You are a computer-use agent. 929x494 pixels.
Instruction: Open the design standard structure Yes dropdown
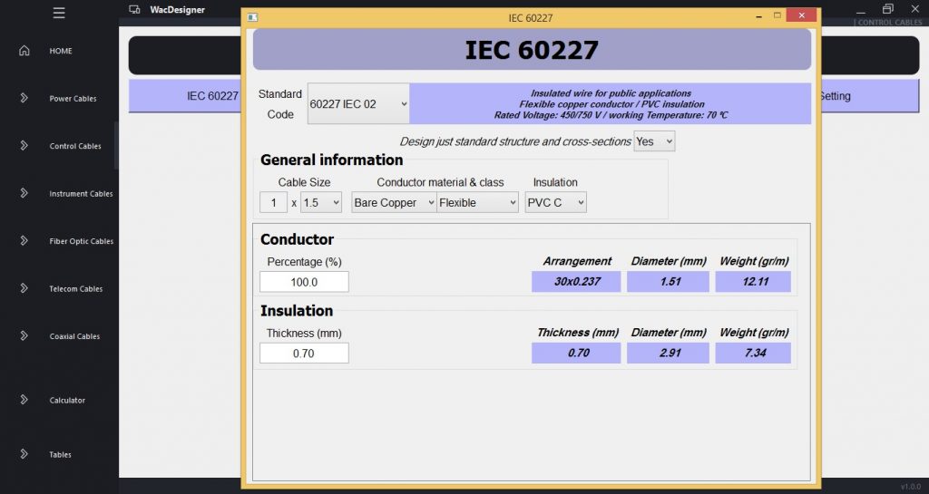pos(654,141)
